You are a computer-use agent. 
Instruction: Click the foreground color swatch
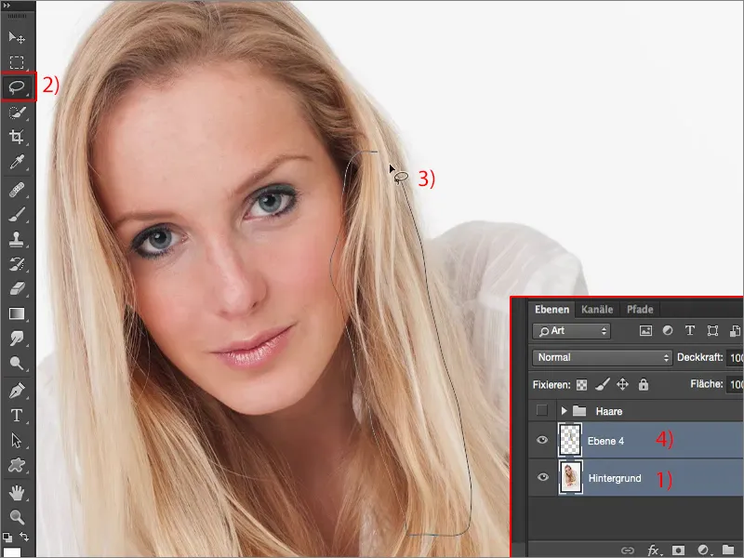[x=12, y=552]
